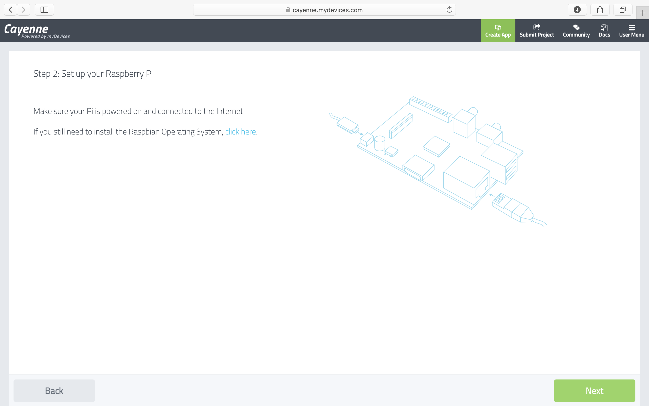Open the Safari downloads icon
The image size is (649, 406).
pos(577,10)
